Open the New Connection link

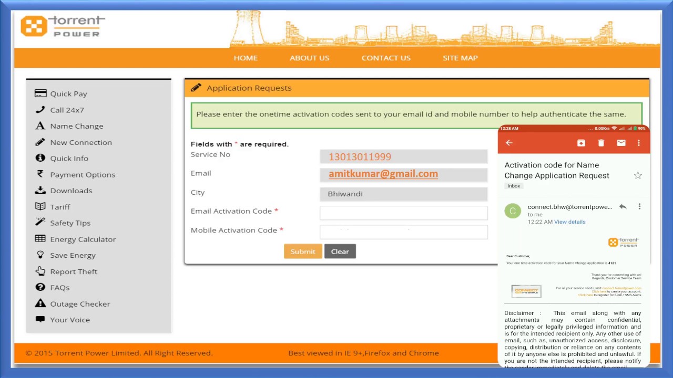coord(81,142)
